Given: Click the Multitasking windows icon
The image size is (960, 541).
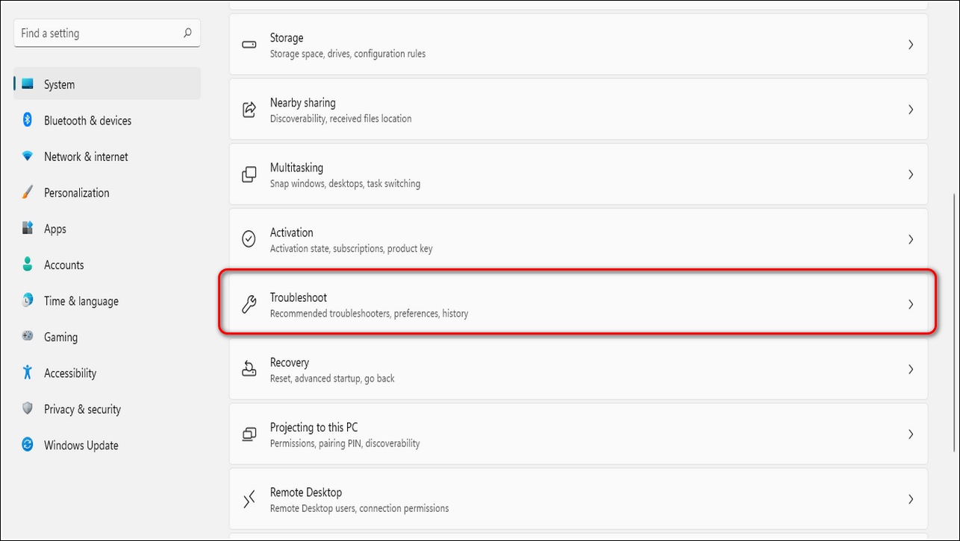Looking at the screenshot, I should click(x=249, y=174).
